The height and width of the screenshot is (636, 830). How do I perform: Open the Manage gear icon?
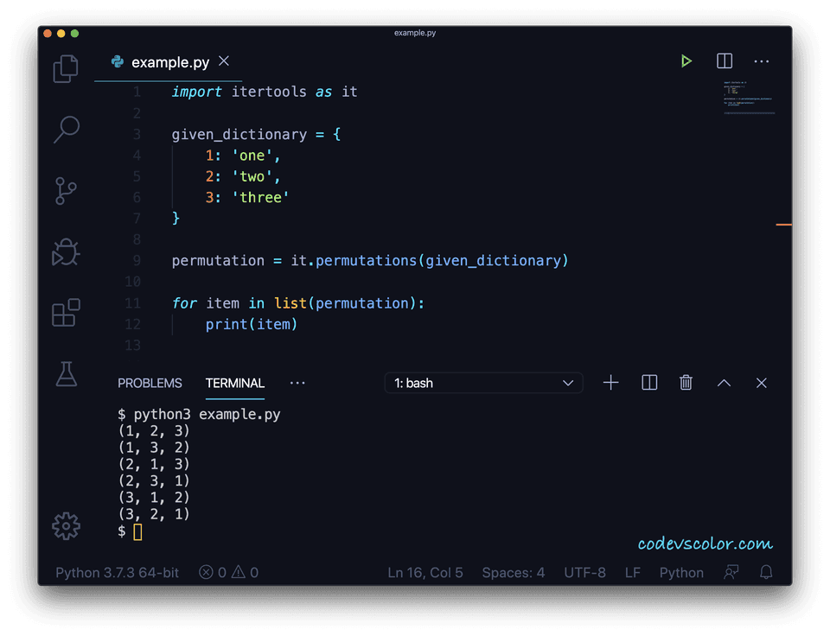click(67, 526)
